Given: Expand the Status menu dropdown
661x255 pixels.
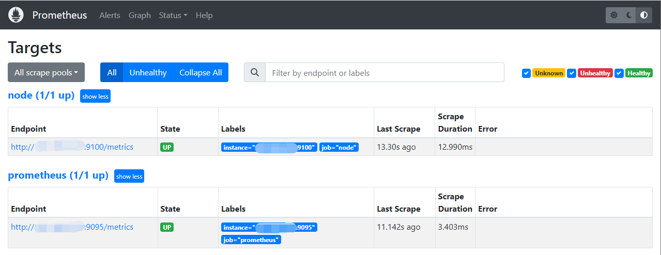Looking at the screenshot, I should point(173,15).
